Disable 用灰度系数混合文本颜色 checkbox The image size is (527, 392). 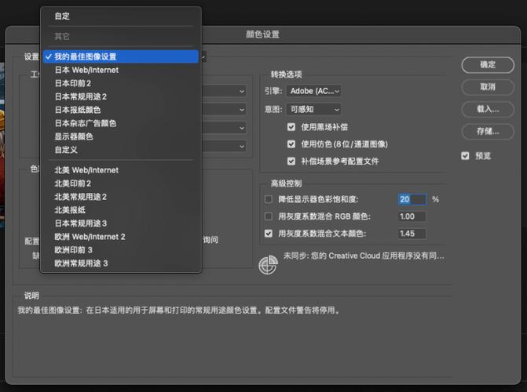coord(268,234)
